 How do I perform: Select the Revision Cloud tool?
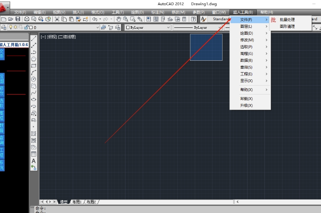(33, 86)
